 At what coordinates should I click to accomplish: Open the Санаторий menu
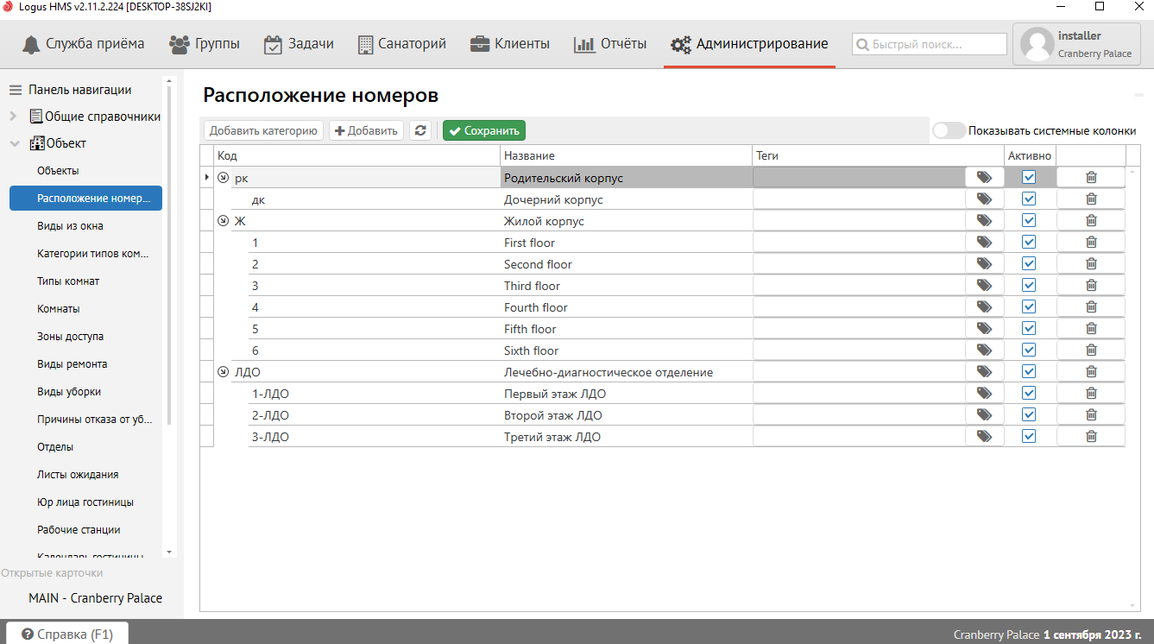pos(401,44)
